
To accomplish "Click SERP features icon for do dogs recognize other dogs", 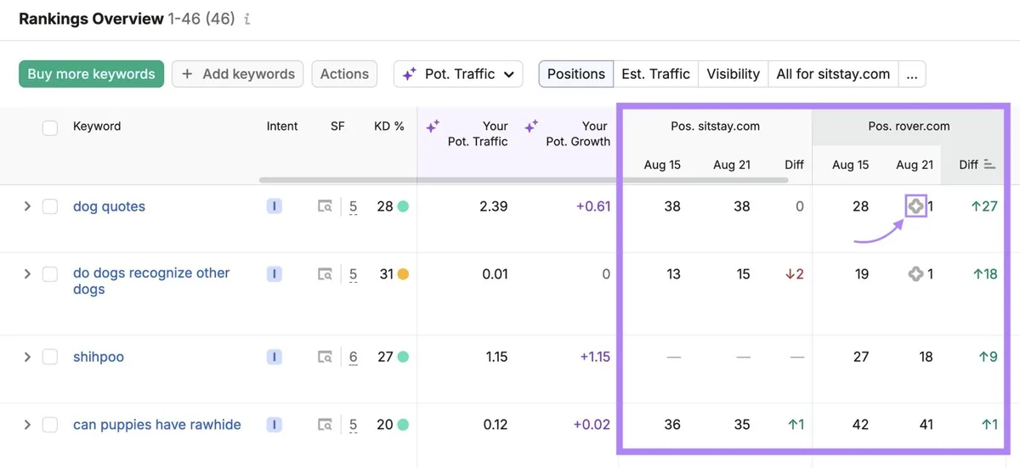I will (x=326, y=273).
